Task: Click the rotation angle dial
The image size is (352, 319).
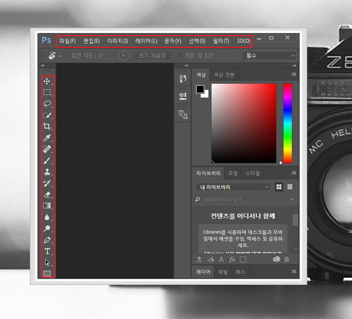Action: (124, 55)
